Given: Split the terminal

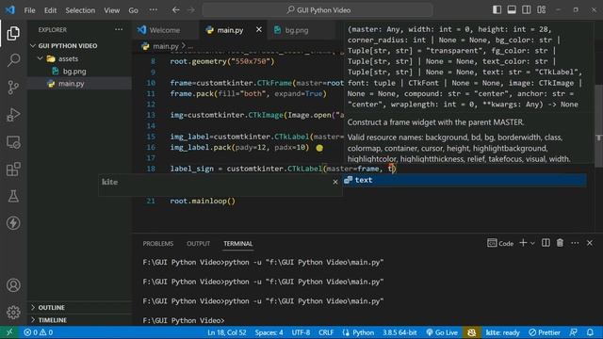Looking at the screenshot, I should [x=546, y=243].
